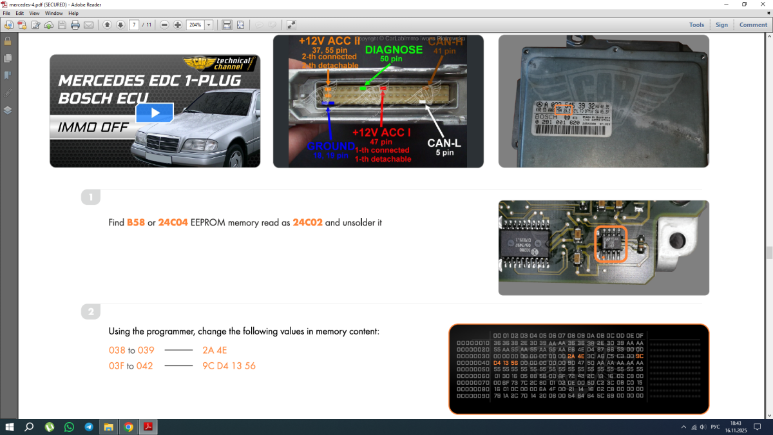Viewport: 773px width, 435px height.
Task: Open the Edit menu
Action: click(20, 13)
